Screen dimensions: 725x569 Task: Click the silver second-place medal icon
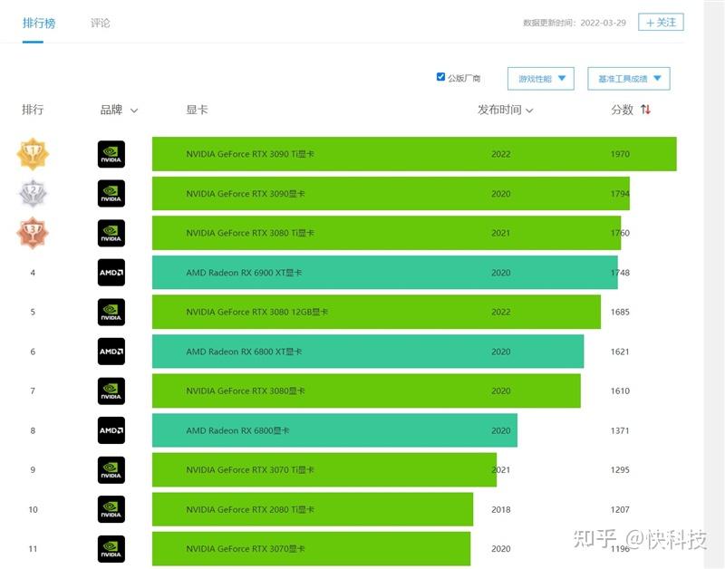pyautogui.click(x=33, y=193)
